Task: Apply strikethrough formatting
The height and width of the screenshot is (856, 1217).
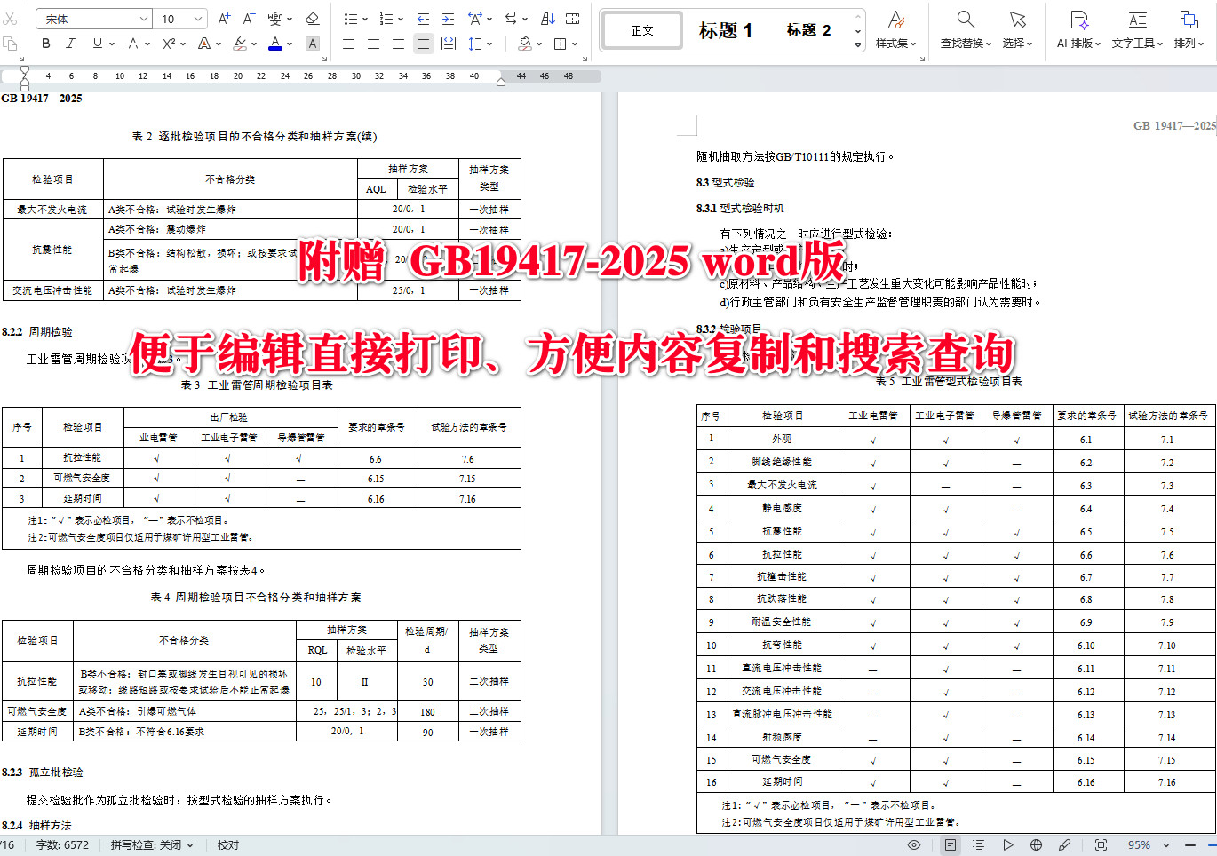Action: pyautogui.click(x=132, y=43)
